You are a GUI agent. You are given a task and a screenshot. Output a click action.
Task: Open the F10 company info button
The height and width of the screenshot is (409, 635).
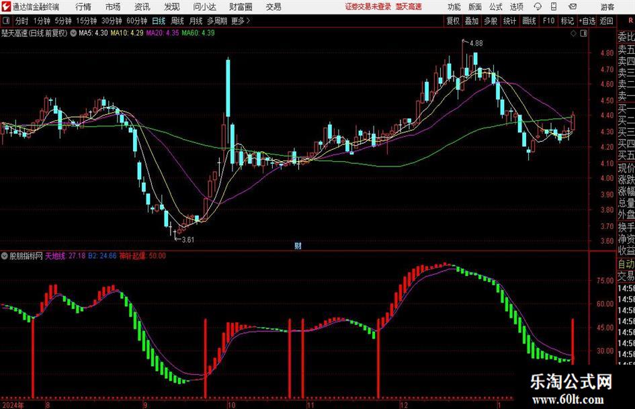click(x=548, y=21)
